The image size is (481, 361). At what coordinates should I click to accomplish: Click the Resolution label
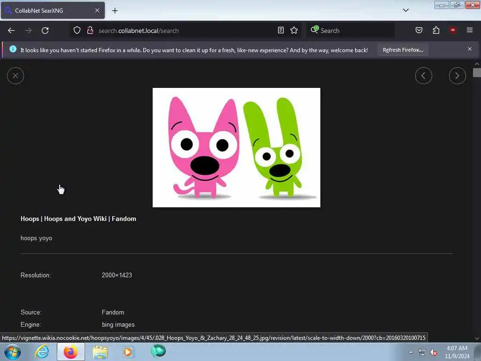[x=36, y=275]
